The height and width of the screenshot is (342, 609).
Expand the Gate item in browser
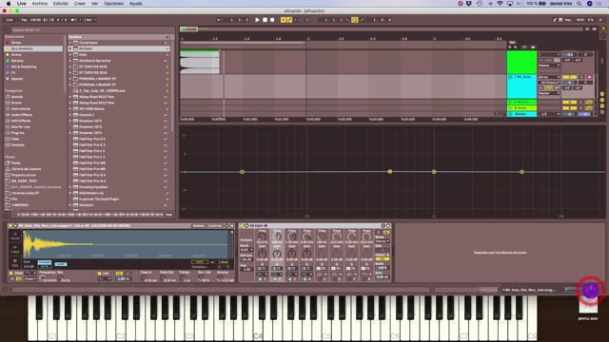pyautogui.click(x=70, y=55)
